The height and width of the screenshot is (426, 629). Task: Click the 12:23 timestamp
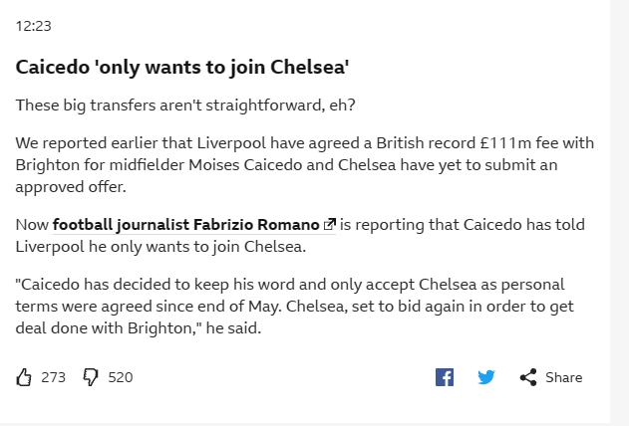click(33, 26)
